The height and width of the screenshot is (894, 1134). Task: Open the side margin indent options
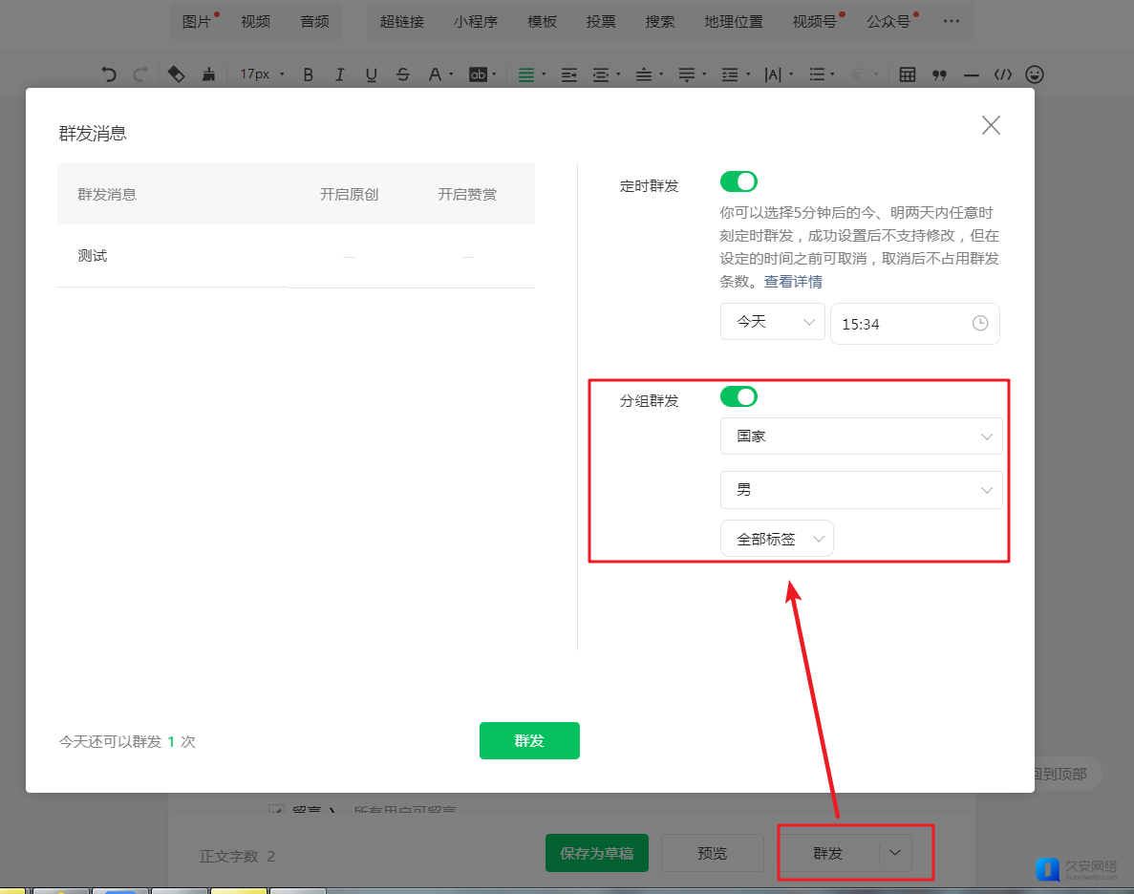606,74
